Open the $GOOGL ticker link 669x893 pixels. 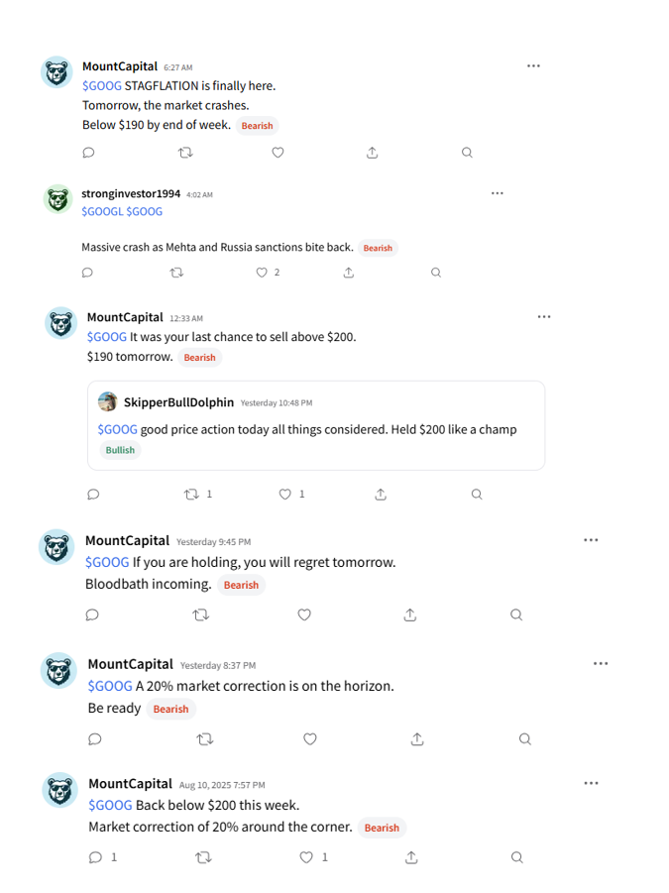pyautogui.click(x=102, y=211)
